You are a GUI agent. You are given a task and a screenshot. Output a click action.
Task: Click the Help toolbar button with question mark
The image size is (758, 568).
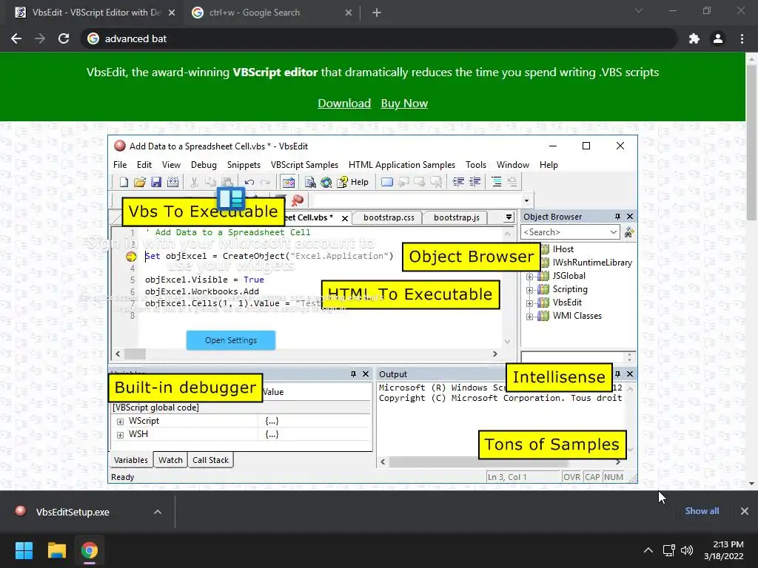(x=353, y=182)
